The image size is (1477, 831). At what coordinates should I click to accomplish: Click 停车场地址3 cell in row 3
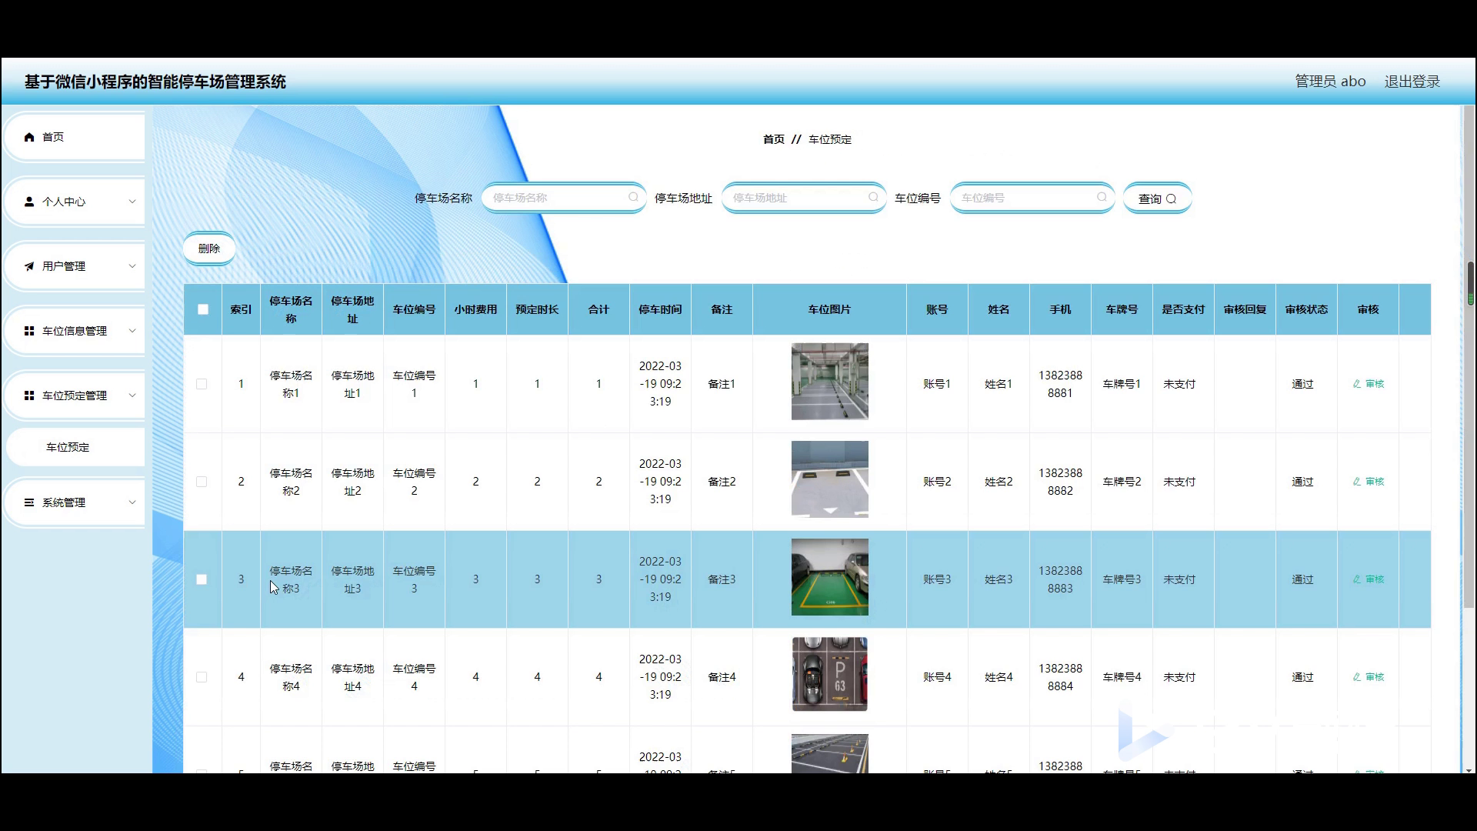pos(352,579)
